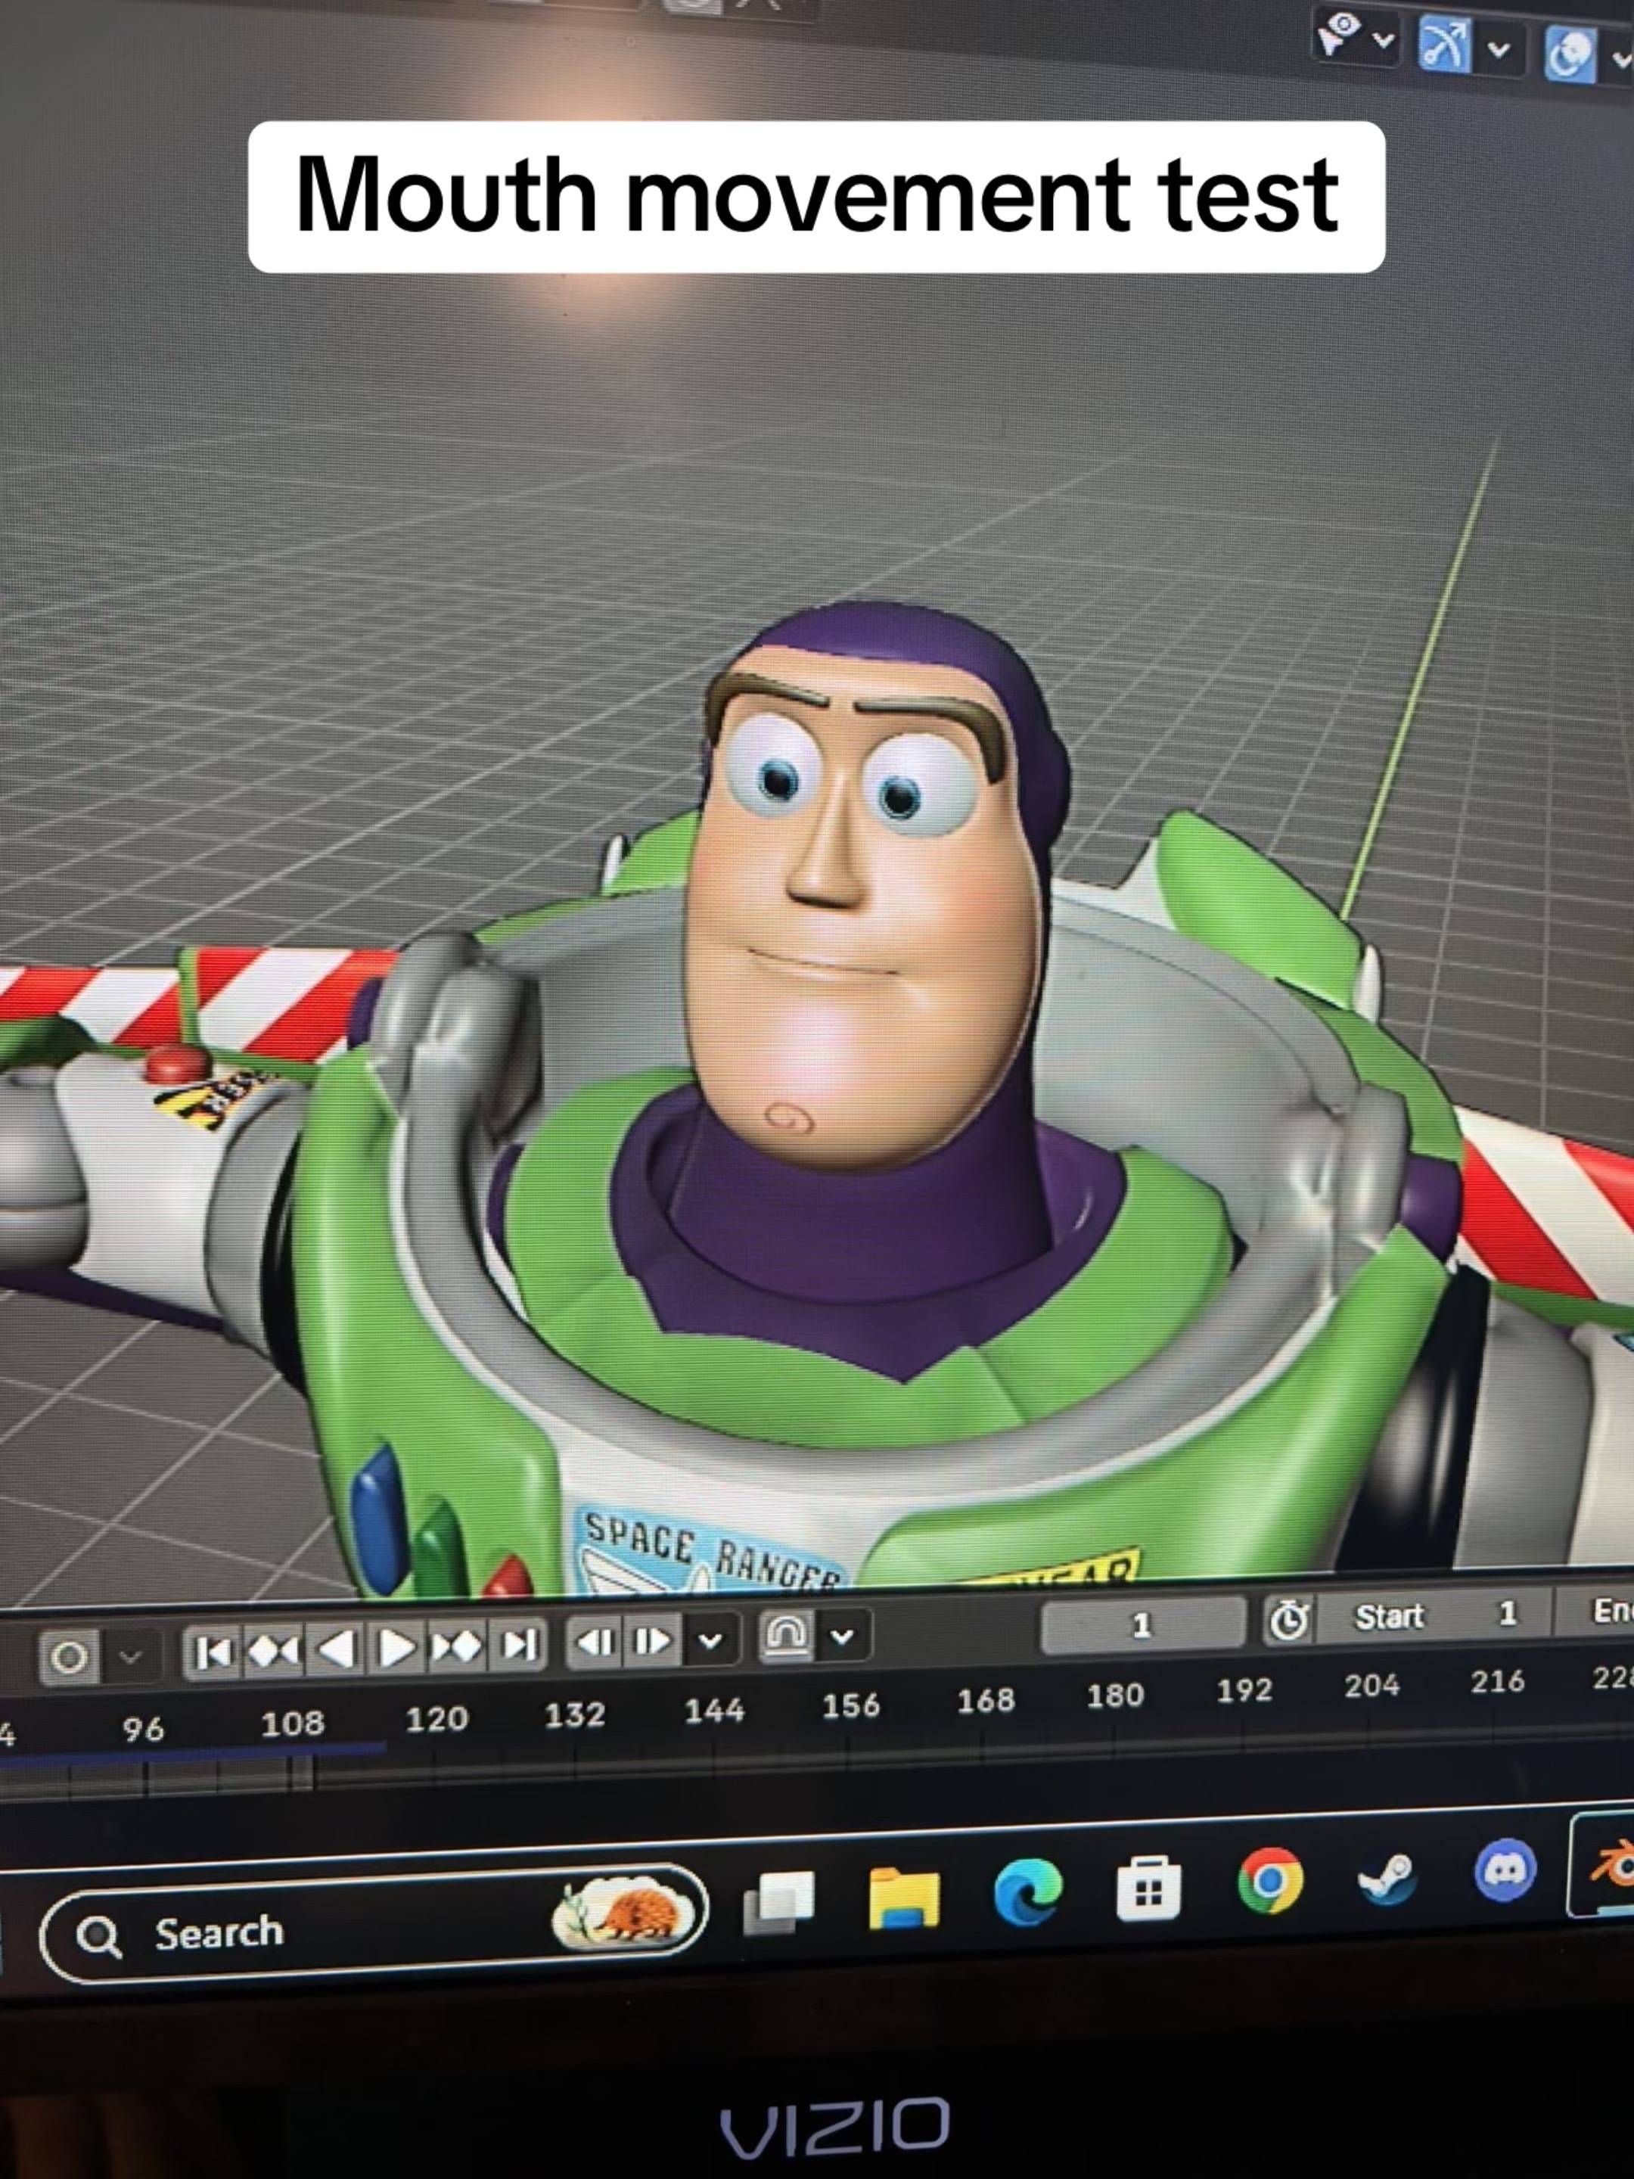Click frame 216 on the timeline ruler
The height and width of the screenshot is (2179, 1634).
[x=1498, y=1680]
